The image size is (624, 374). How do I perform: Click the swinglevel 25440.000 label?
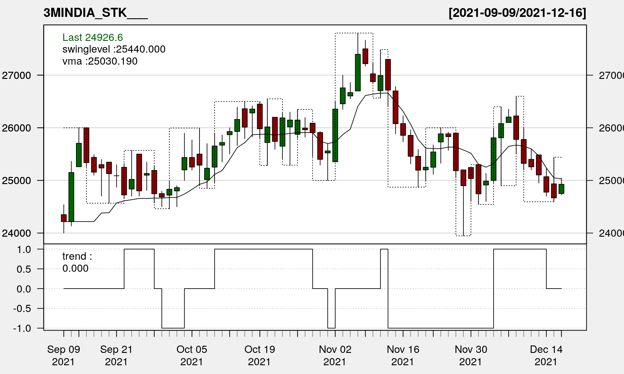(x=114, y=49)
